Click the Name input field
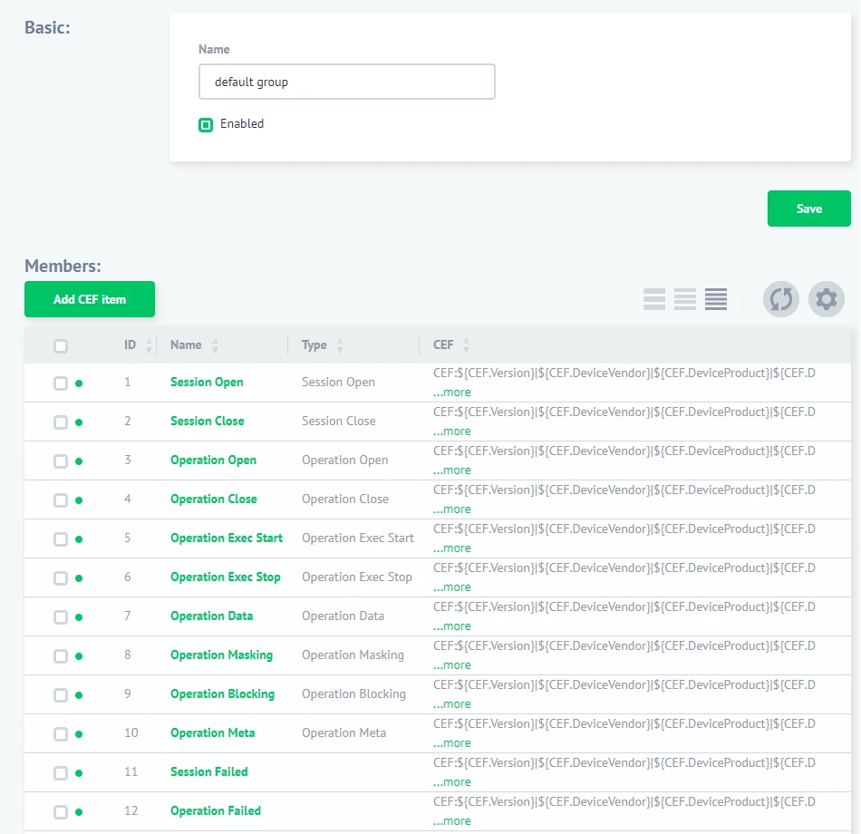 click(x=346, y=82)
